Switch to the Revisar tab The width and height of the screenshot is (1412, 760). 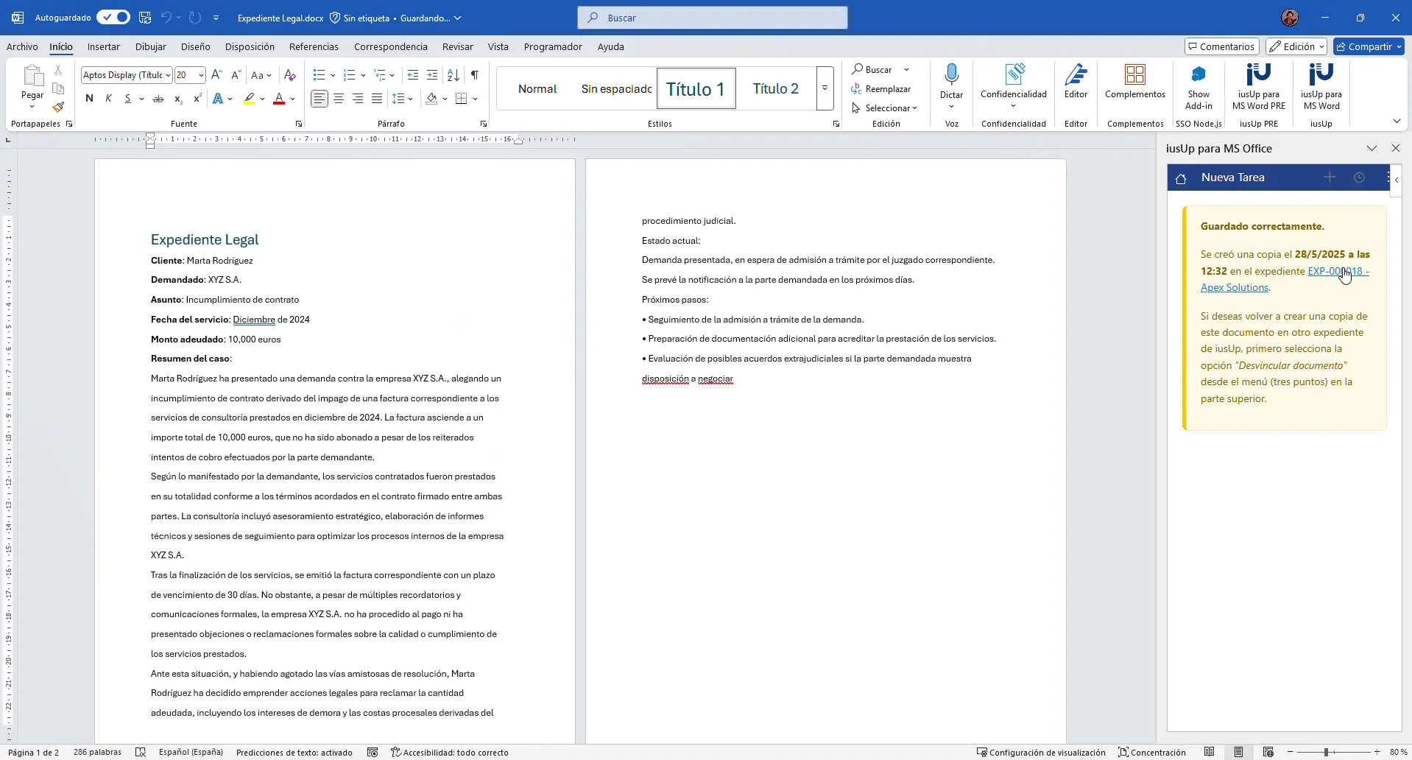click(457, 46)
